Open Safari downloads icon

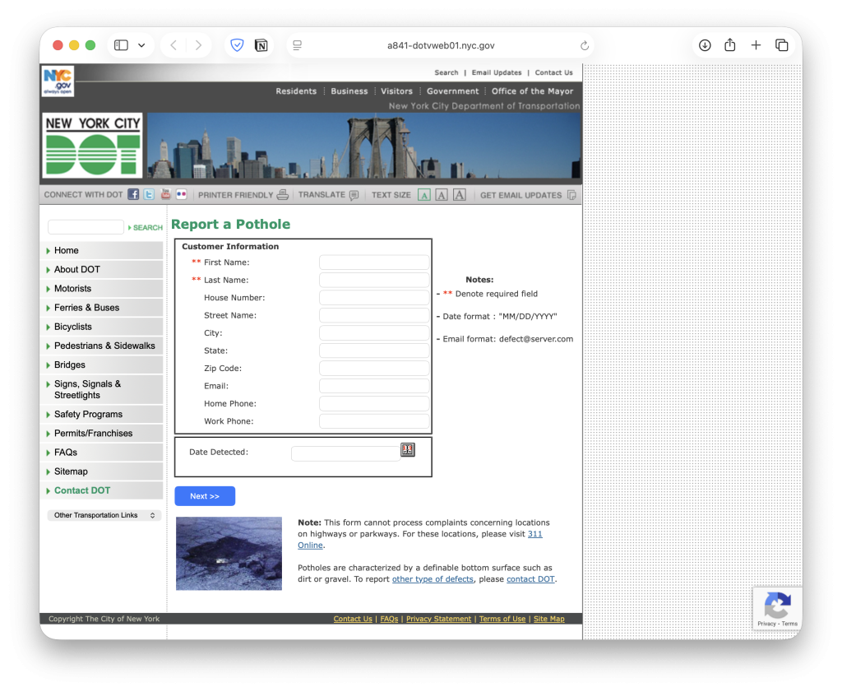point(705,45)
